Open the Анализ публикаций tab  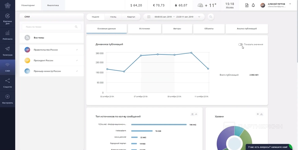click(247, 29)
